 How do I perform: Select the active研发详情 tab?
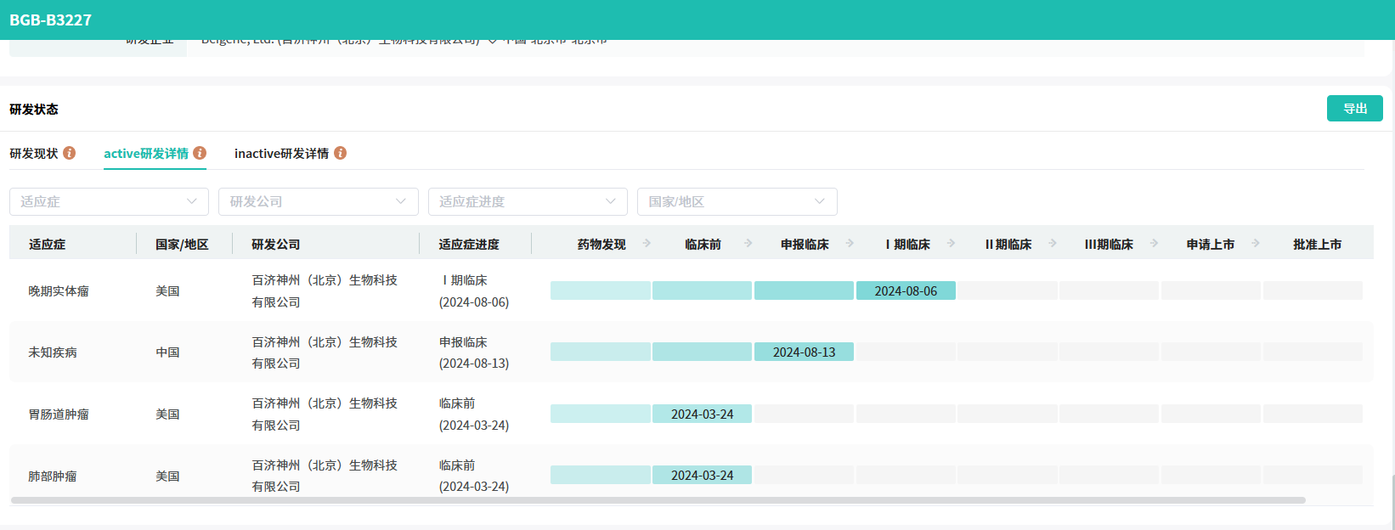tap(146, 154)
